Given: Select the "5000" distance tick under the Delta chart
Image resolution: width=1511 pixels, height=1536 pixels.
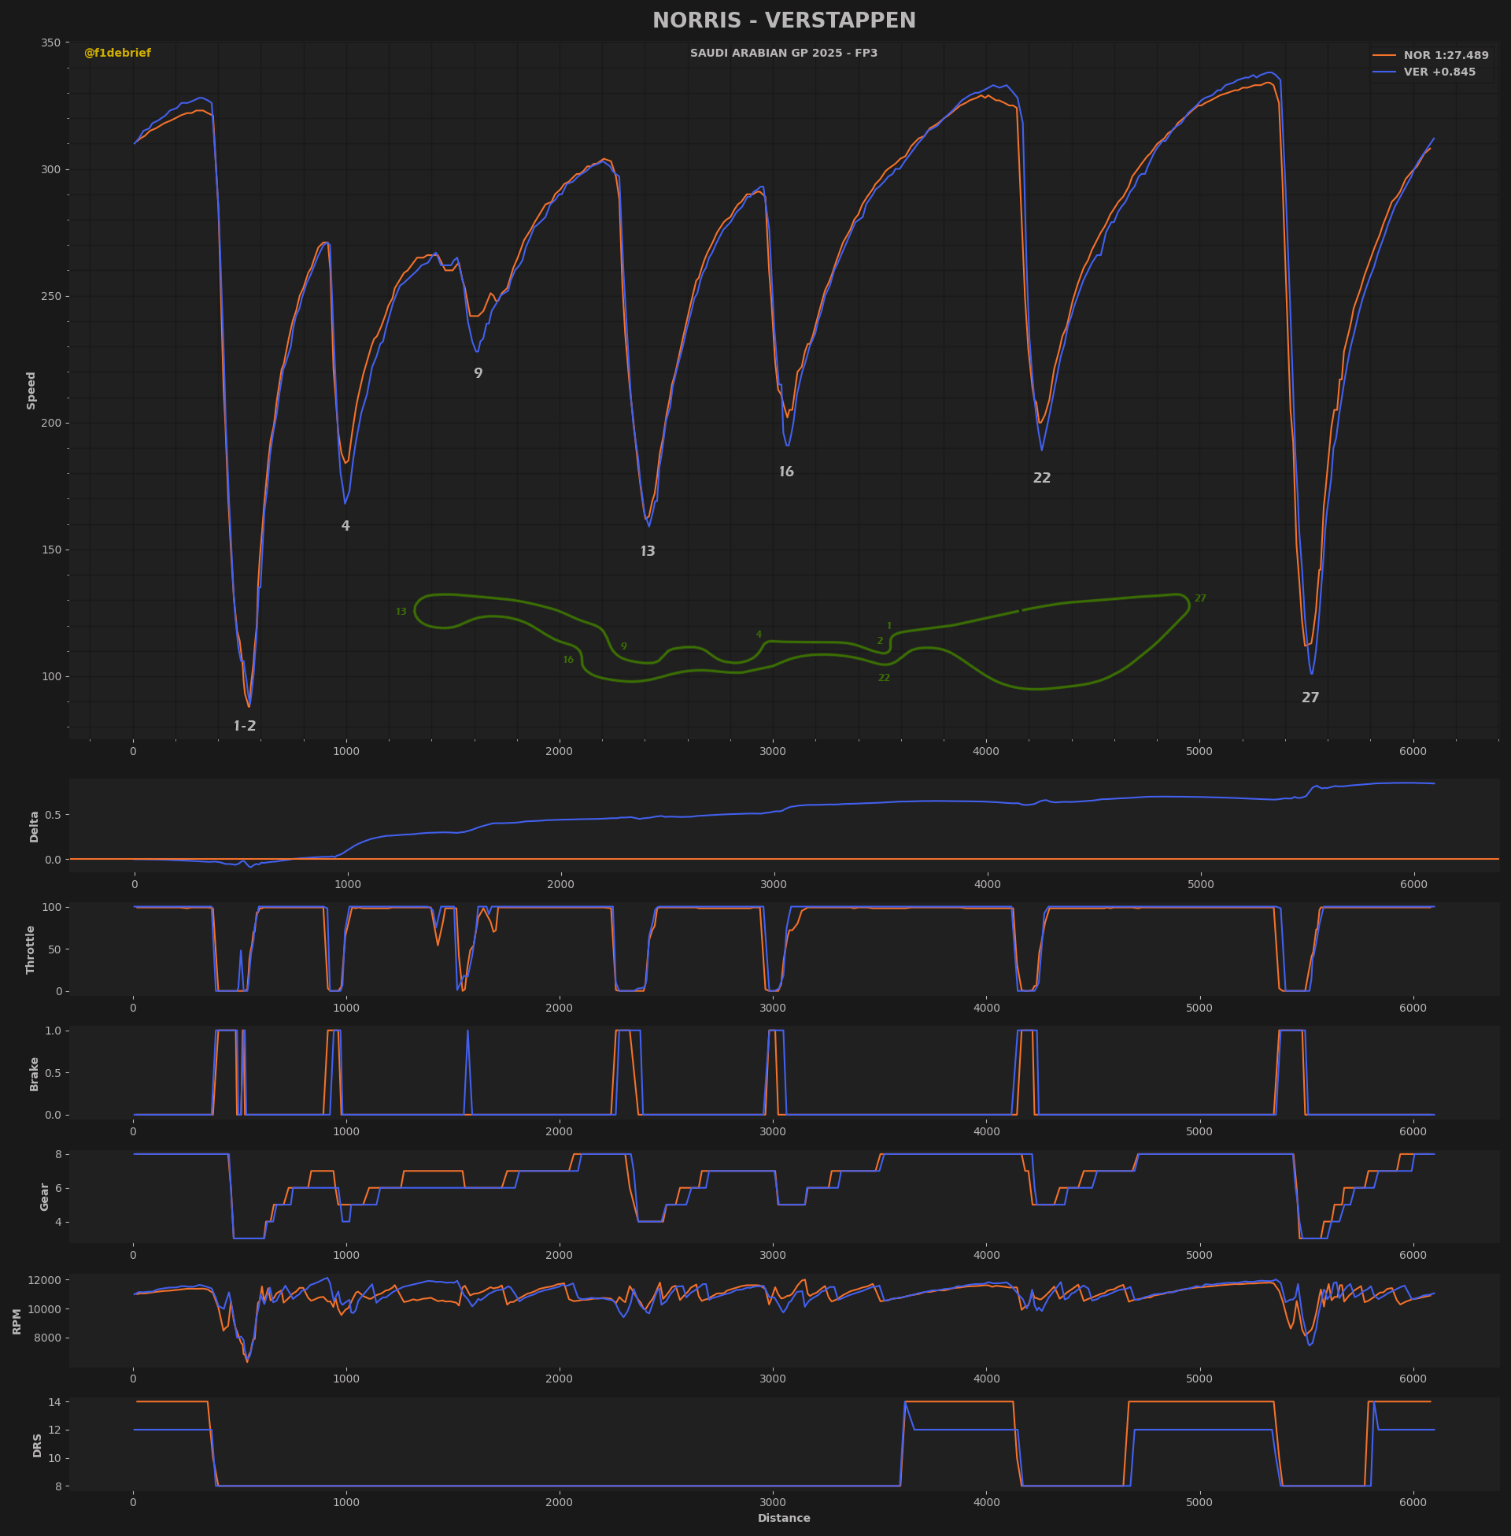Looking at the screenshot, I should pos(1201,885).
